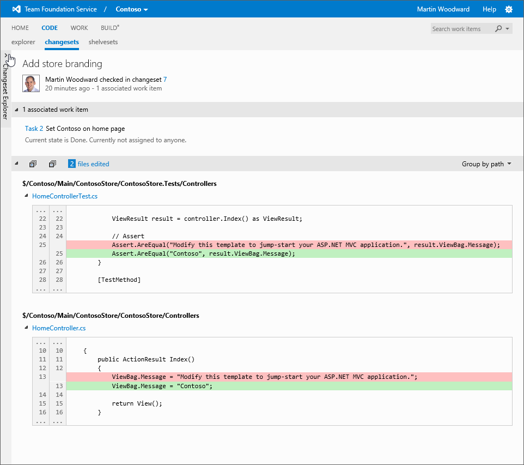524x465 pixels.
Task: Open the HomeControllerTest.cs file link
Action: point(65,196)
